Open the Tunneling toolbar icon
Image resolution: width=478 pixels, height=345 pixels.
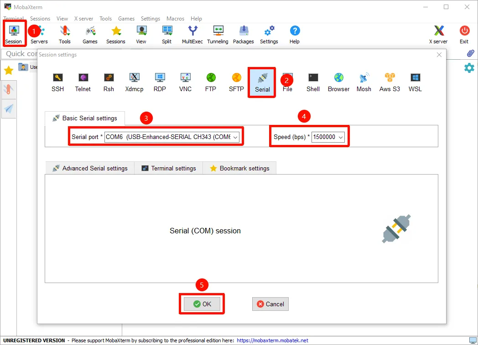pyautogui.click(x=218, y=34)
